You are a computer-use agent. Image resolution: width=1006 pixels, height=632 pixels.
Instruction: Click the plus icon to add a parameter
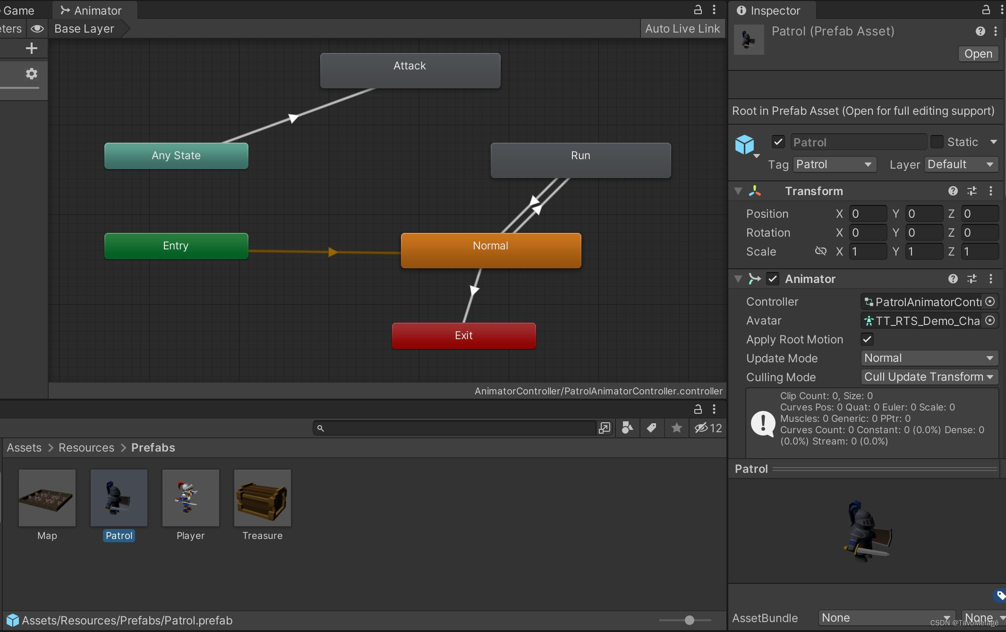(31, 48)
